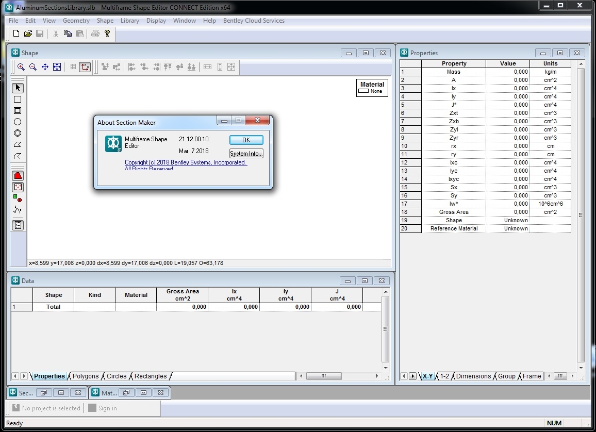Click the Data window horizontal scrollbar thumb
This screenshot has height=432, width=596.
324,376
